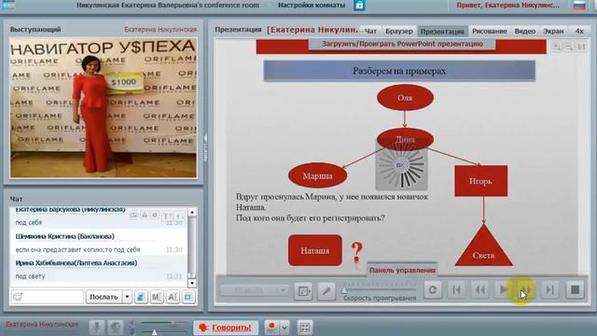
Task: Select the Презентация tab
Action: (442, 31)
